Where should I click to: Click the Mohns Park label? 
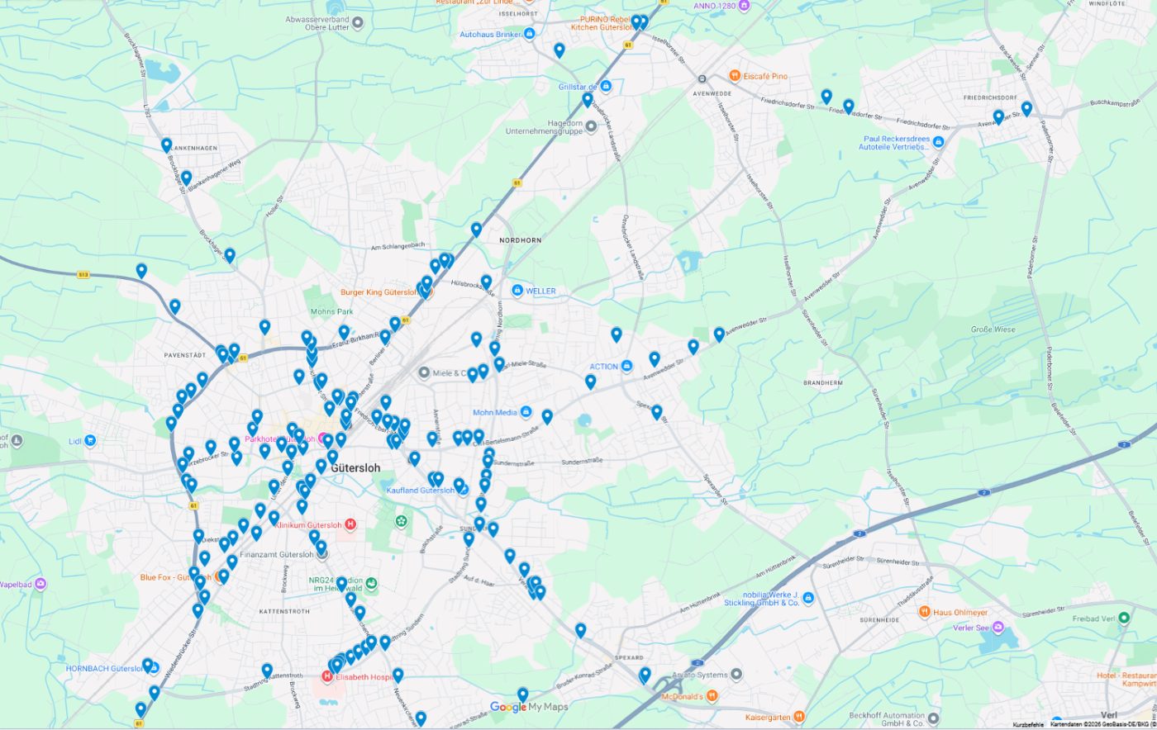click(x=332, y=311)
